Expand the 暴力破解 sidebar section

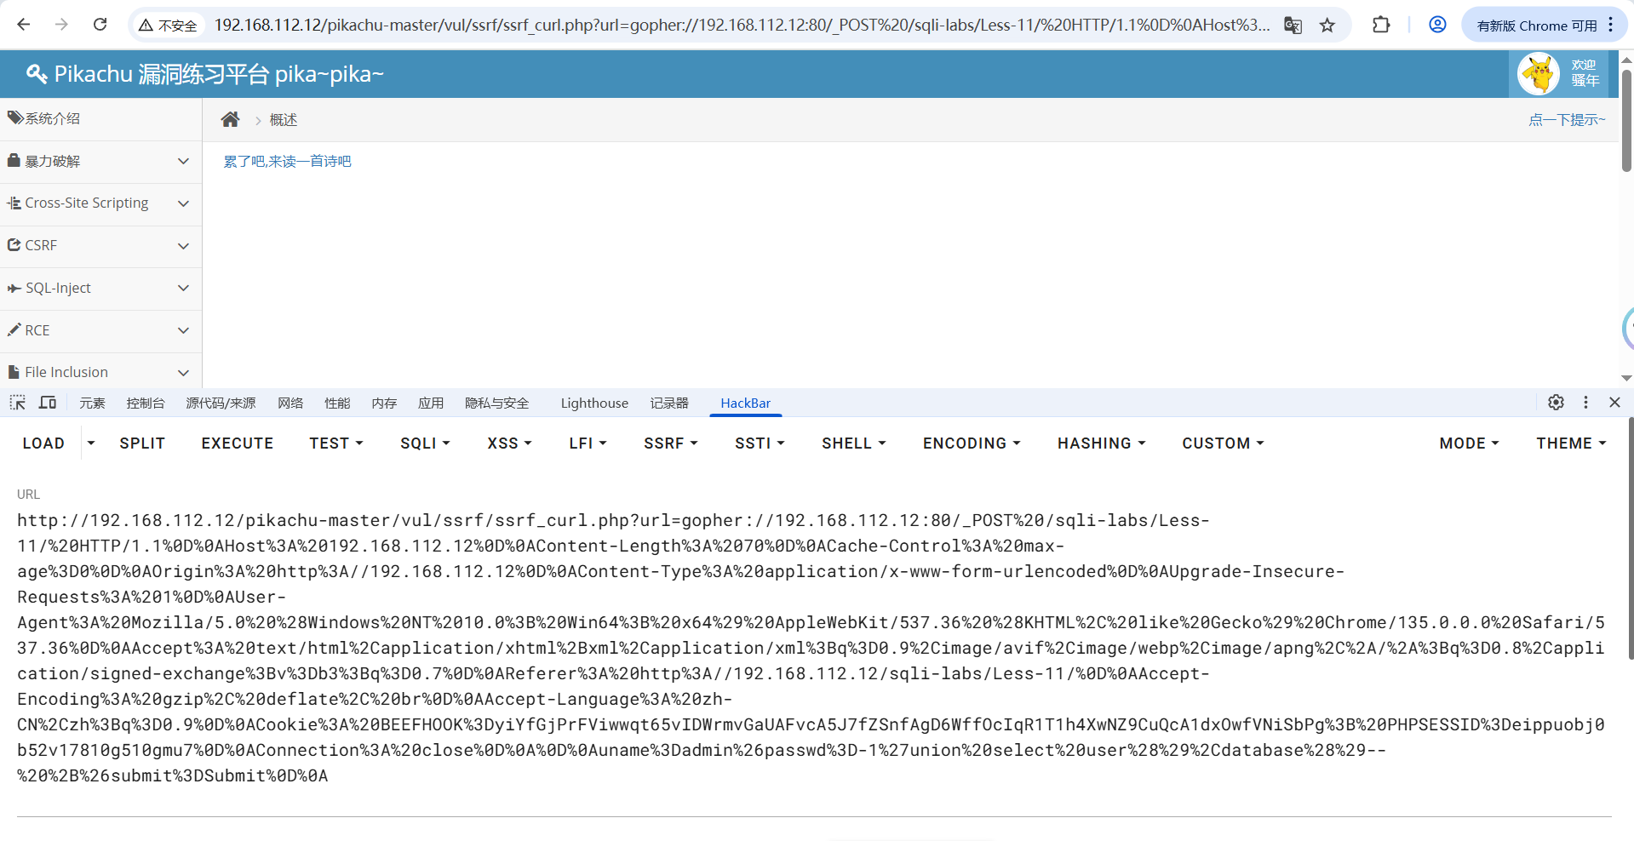click(100, 161)
